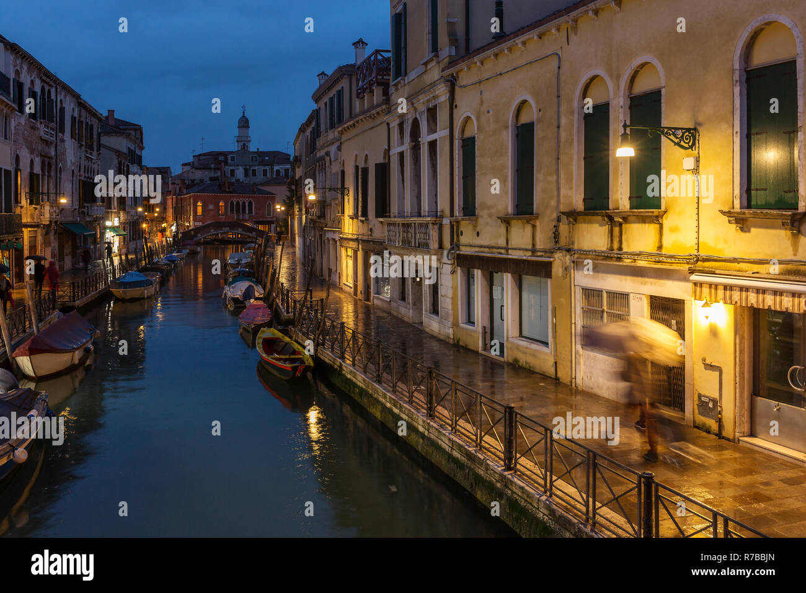Click the alamy logo in bottom bar
The image size is (806, 593).
point(62,565)
